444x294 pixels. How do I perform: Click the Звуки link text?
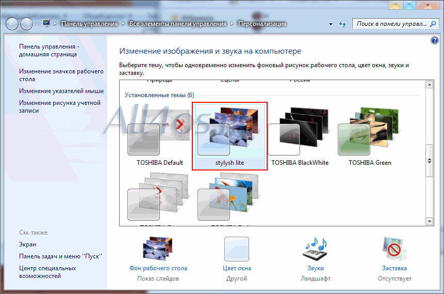click(x=316, y=268)
